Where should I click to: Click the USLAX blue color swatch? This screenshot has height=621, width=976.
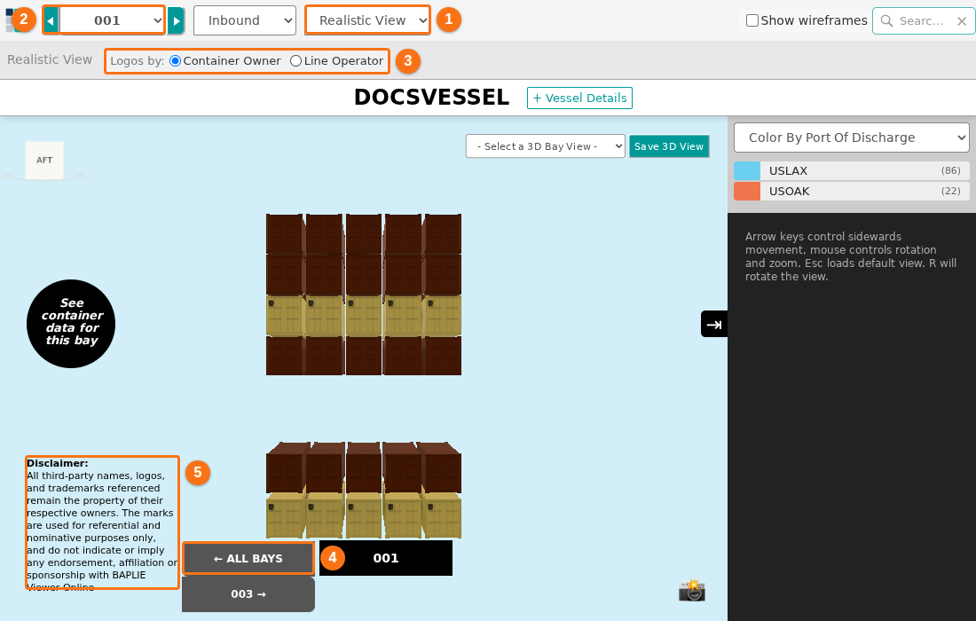[747, 170]
